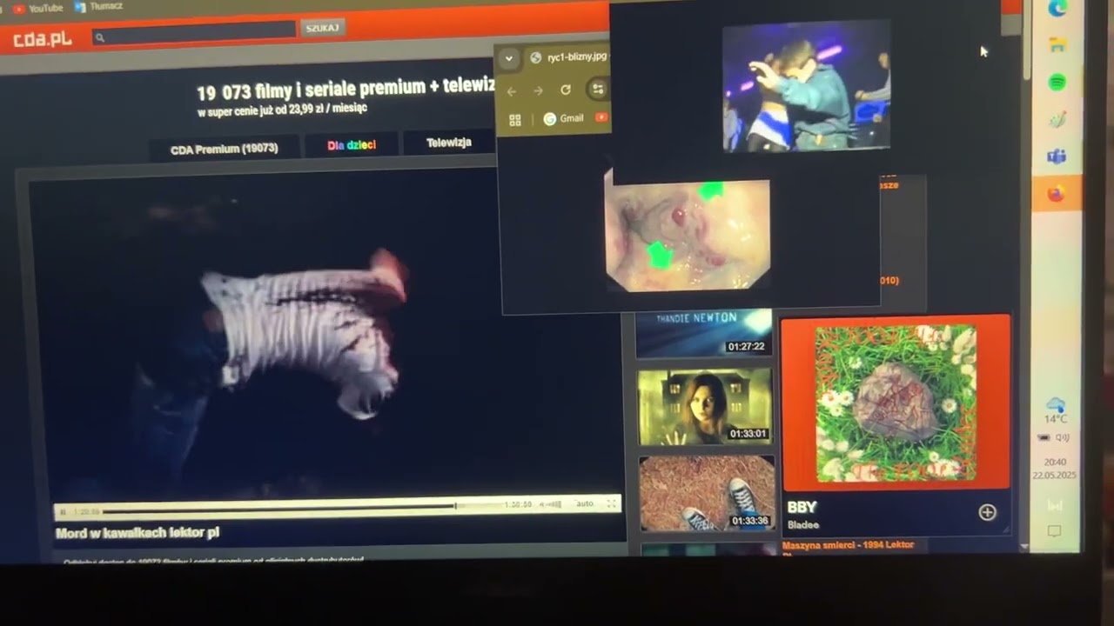Open the Chrome apps grid icon
The height and width of the screenshot is (626, 1114).
point(514,120)
